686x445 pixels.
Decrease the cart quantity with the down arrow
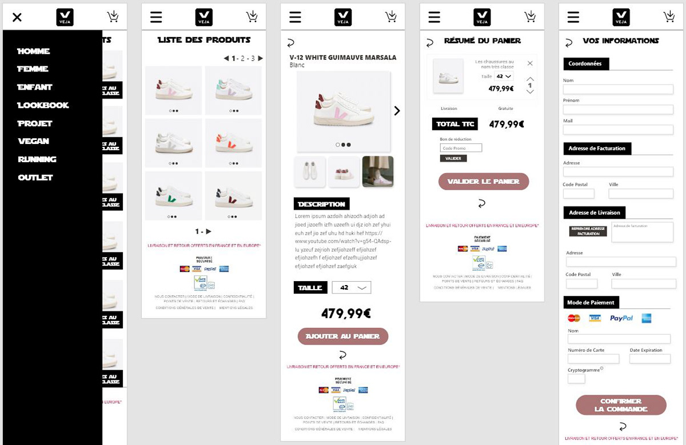click(x=530, y=91)
